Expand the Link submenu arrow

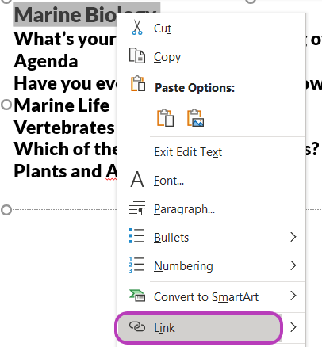pyautogui.click(x=293, y=327)
